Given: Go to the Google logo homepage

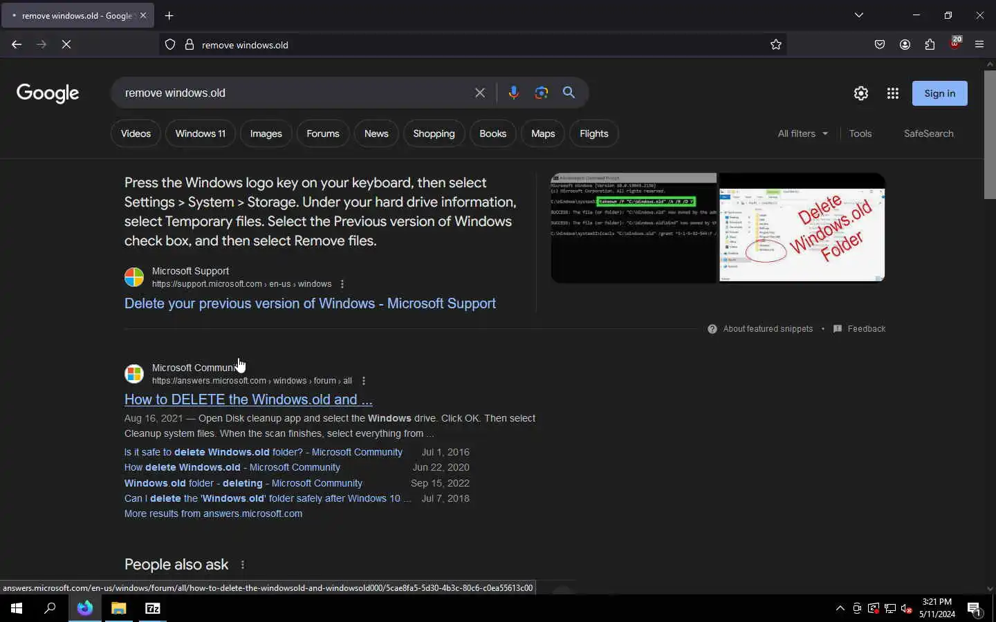Looking at the screenshot, I should 48,93.
